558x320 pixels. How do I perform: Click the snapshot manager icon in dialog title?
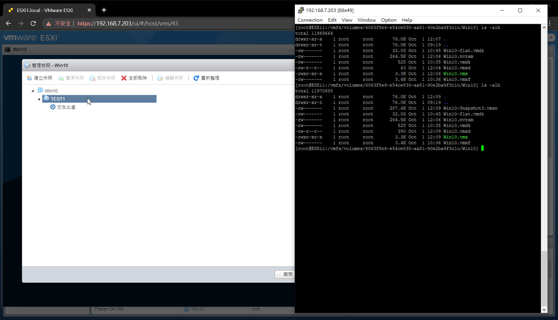[x=27, y=65]
